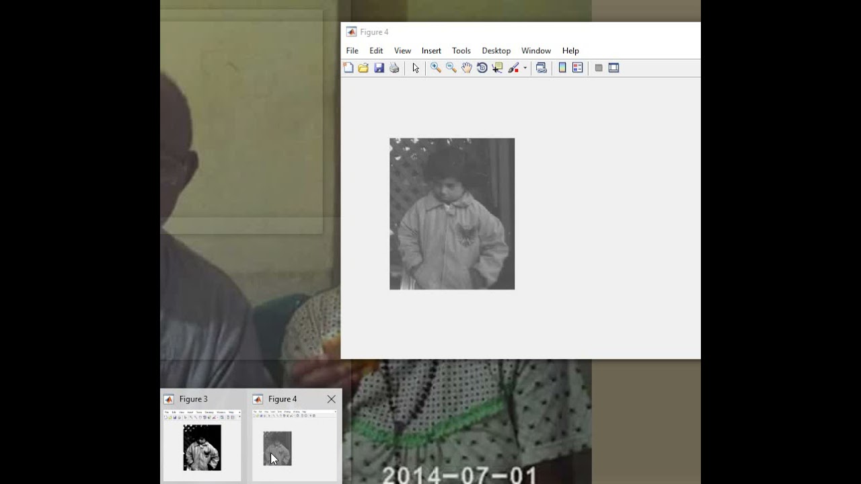Click the Link Plot toolbar icon
The height and width of the screenshot is (484, 861).
click(541, 68)
